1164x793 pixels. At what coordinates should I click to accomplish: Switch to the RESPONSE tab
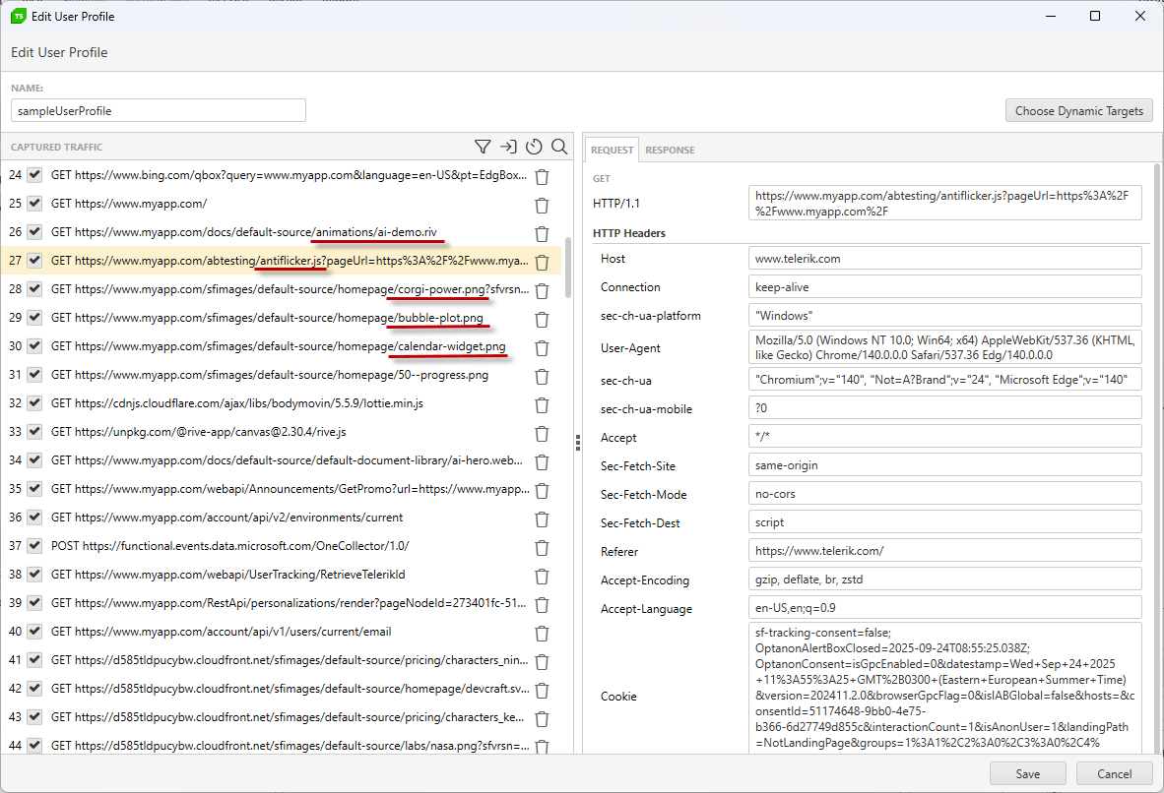pos(670,150)
